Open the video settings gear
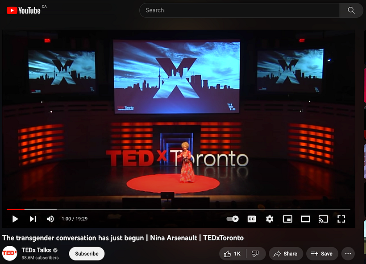Viewport: 366px width, 264px height. click(270, 219)
